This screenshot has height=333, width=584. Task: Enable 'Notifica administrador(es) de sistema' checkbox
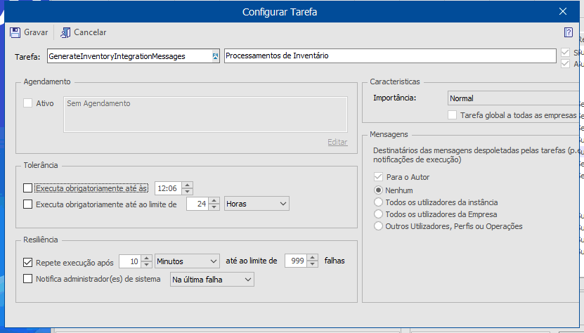[x=28, y=279]
